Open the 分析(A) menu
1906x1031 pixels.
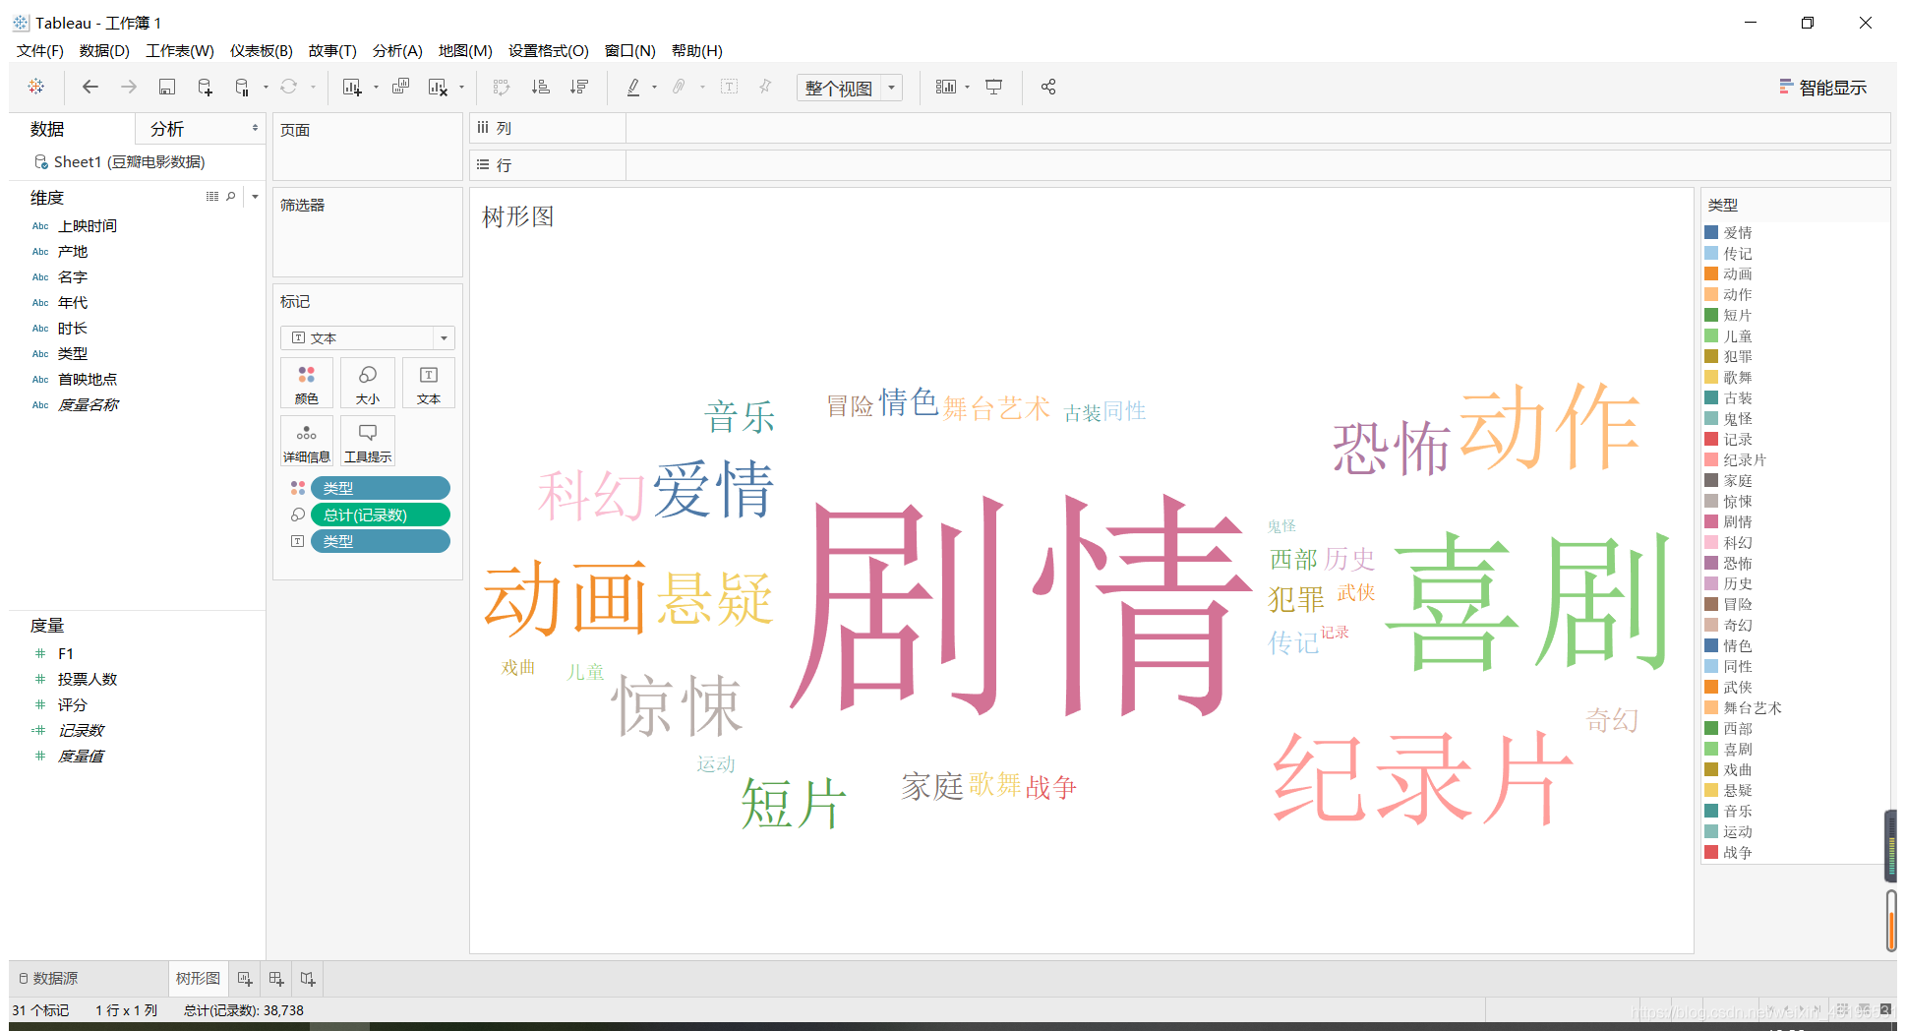(x=397, y=50)
